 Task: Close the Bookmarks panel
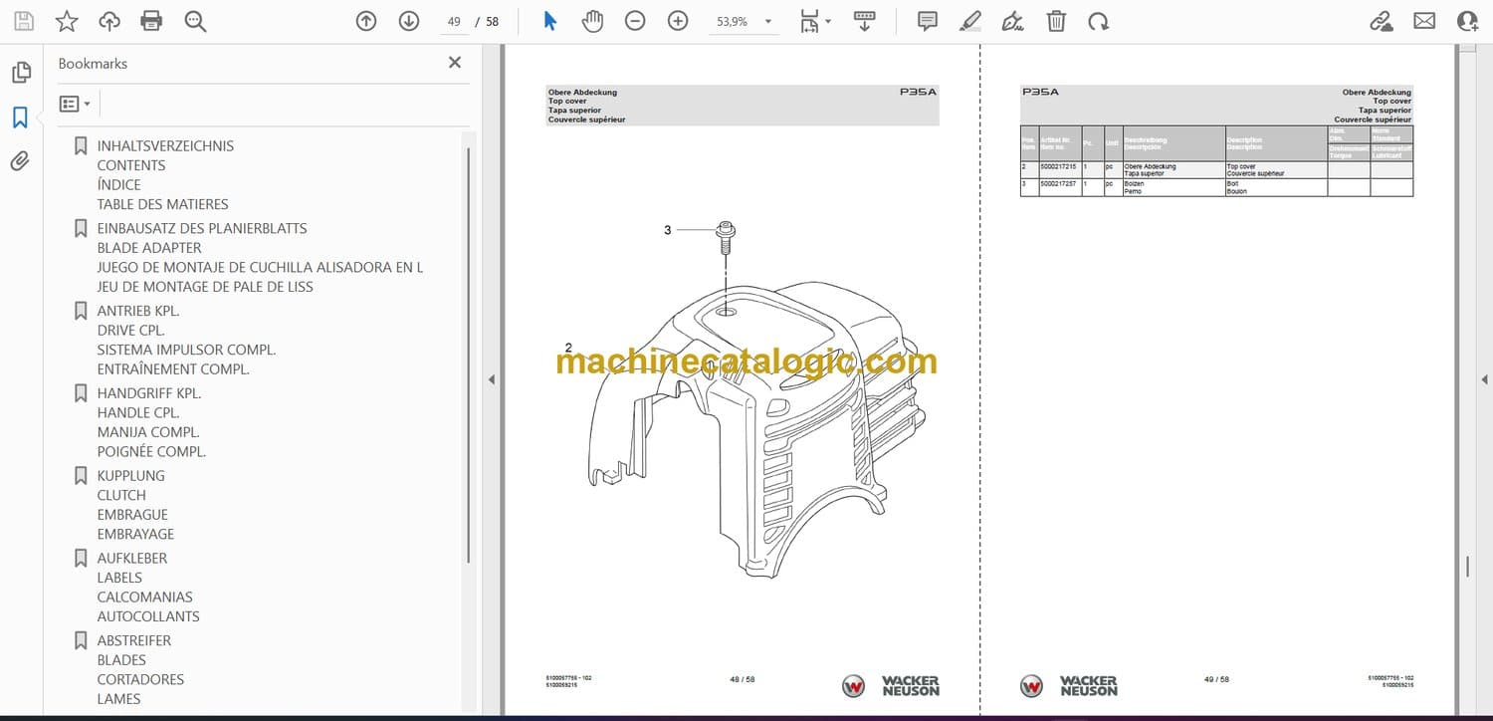[x=455, y=63]
